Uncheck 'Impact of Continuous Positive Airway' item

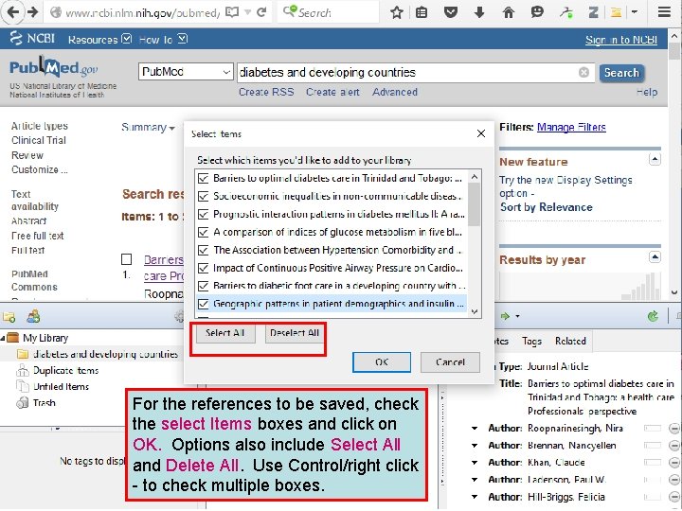click(203, 268)
